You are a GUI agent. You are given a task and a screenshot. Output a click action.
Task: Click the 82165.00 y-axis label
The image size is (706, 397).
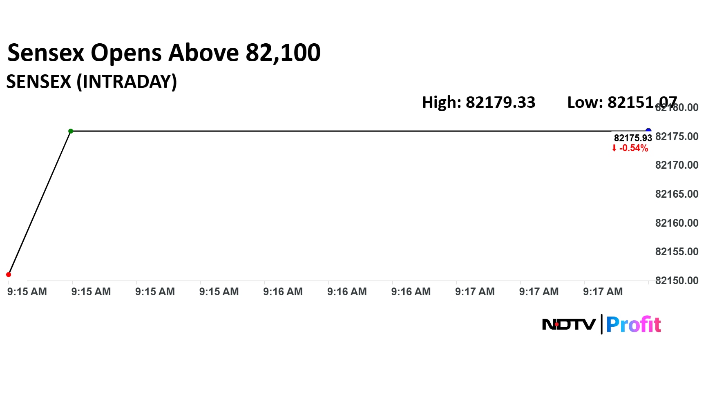(677, 194)
